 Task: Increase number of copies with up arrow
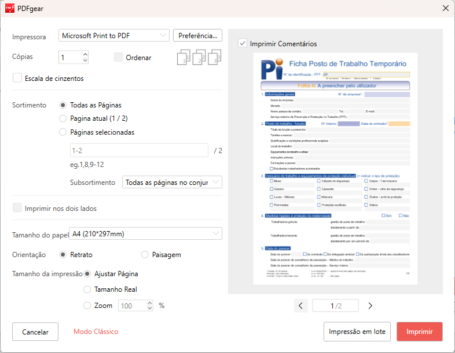[85, 54]
